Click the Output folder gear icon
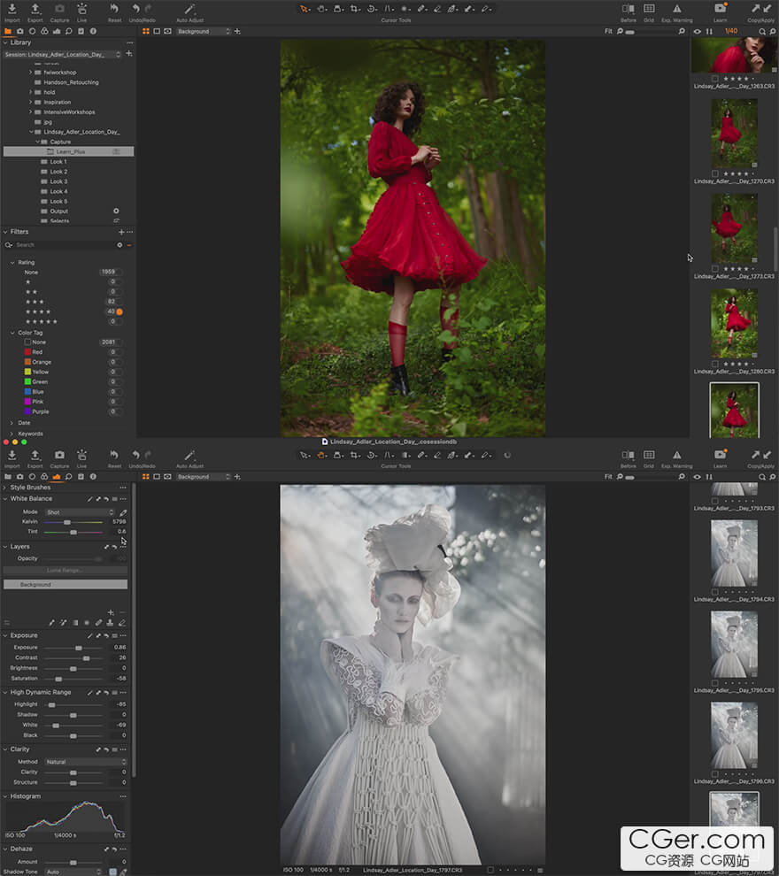The image size is (779, 876). click(x=116, y=211)
